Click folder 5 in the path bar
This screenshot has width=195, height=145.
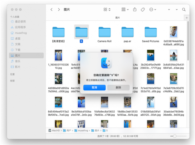click(x=105, y=130)
